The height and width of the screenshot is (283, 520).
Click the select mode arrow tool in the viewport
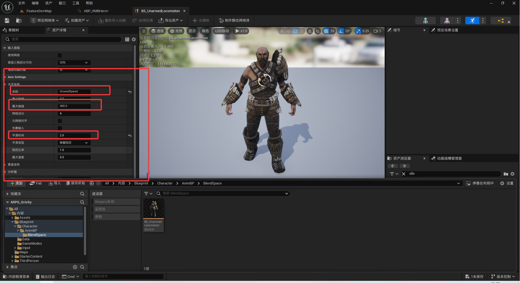pyautogui.click(x=282, y=31)
